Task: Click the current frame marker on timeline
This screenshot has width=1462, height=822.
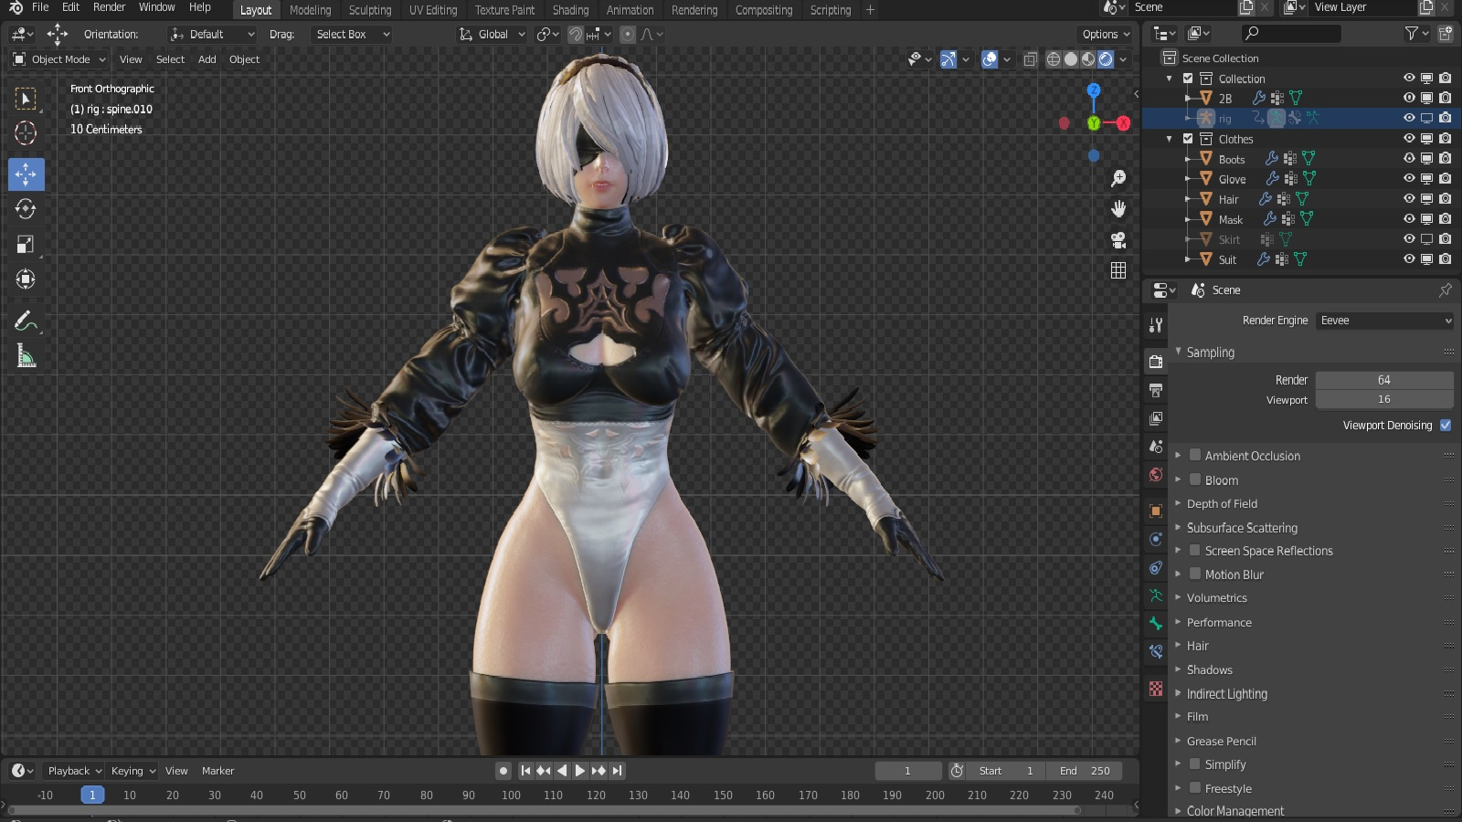Action: [92, 796]
